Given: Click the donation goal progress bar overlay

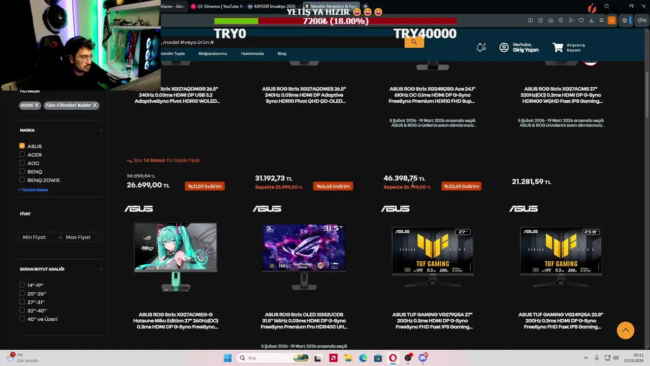Looking at the screenshot, I should pyautogui.click(x=335, y=21).
